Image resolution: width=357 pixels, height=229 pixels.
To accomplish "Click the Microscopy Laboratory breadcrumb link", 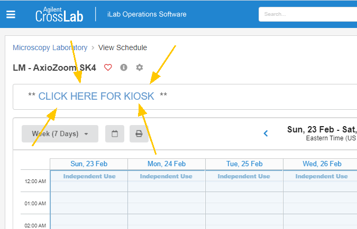I will click(50, 47).
